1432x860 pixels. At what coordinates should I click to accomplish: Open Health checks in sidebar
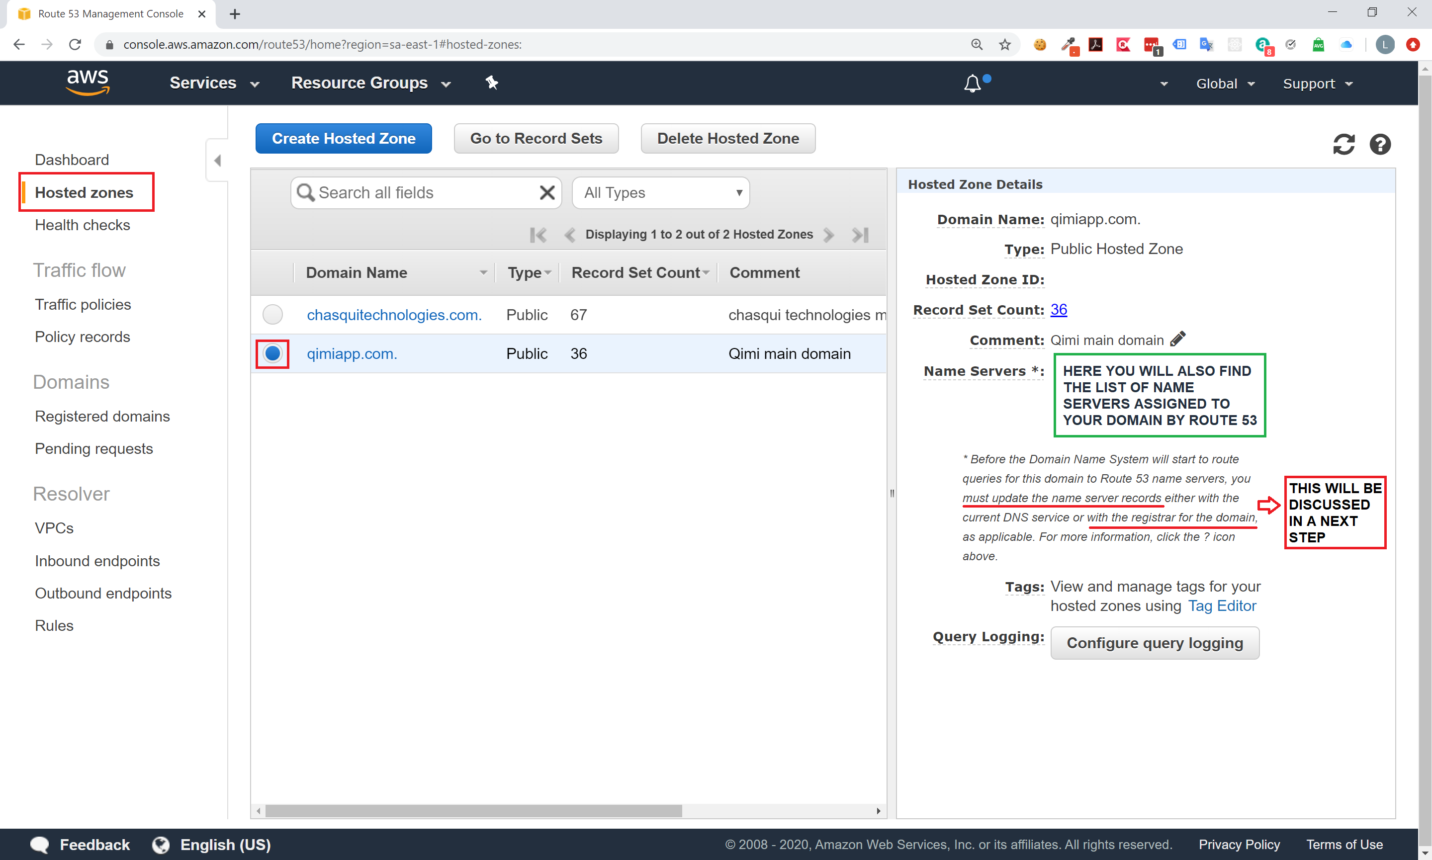coord(83,225)
